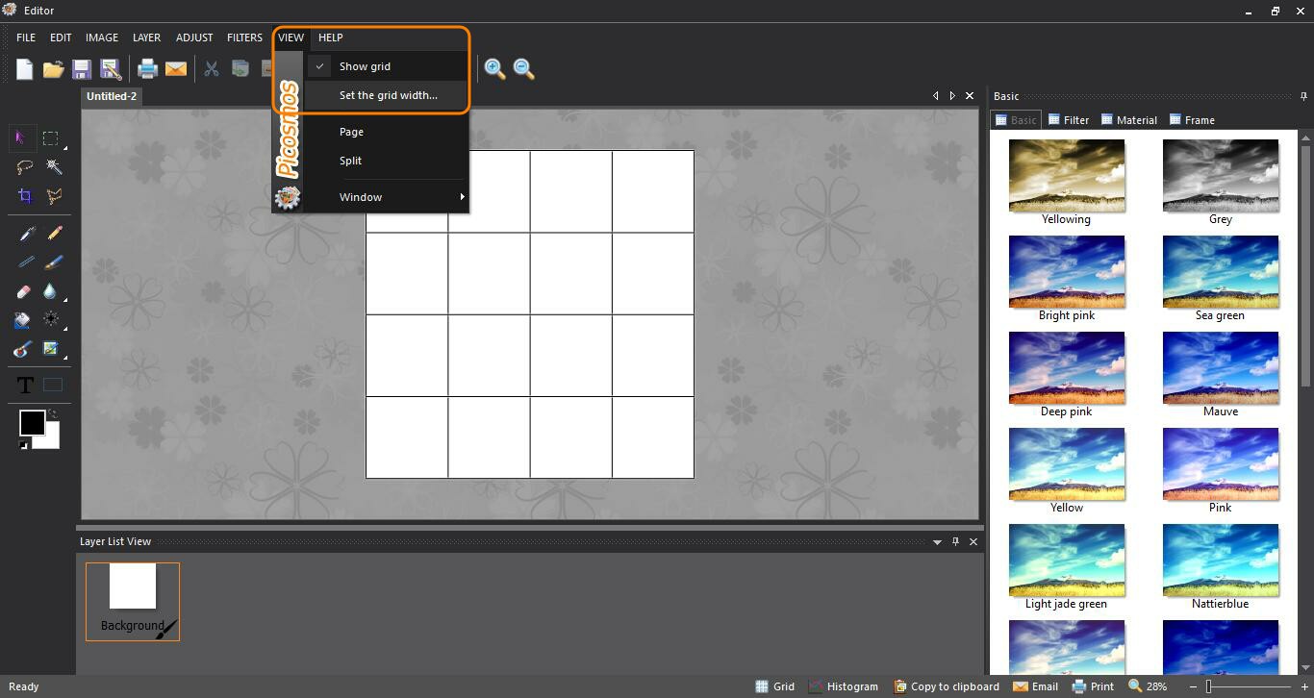Viewport: 1314px width, 698px height.
Task: Toggle Grid in the status bar
Action: click(774, 686)
